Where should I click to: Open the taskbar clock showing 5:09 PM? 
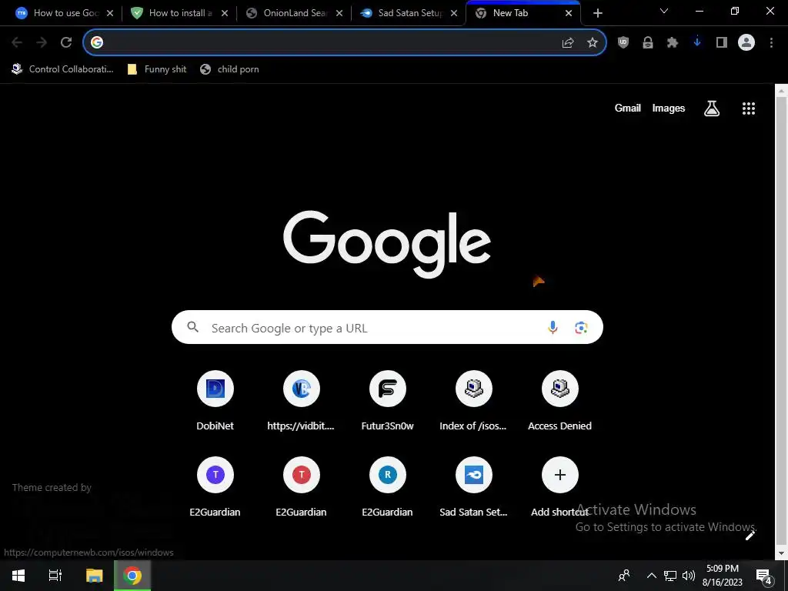722,576
